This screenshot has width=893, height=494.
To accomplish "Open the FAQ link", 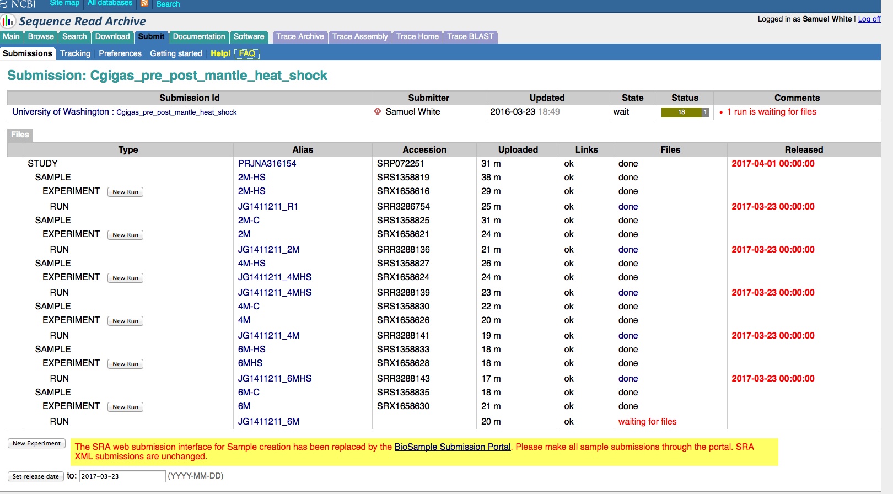I will 247,53.
